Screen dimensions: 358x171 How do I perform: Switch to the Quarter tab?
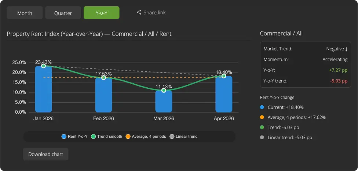[x=63, y=13]
